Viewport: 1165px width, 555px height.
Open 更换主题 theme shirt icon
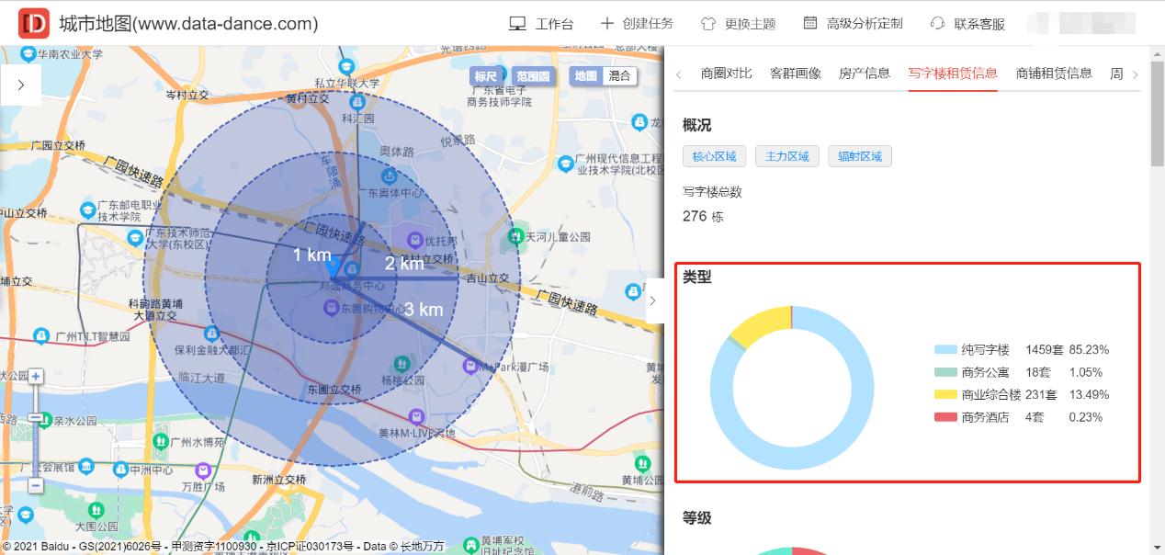[x=708, y=25]
